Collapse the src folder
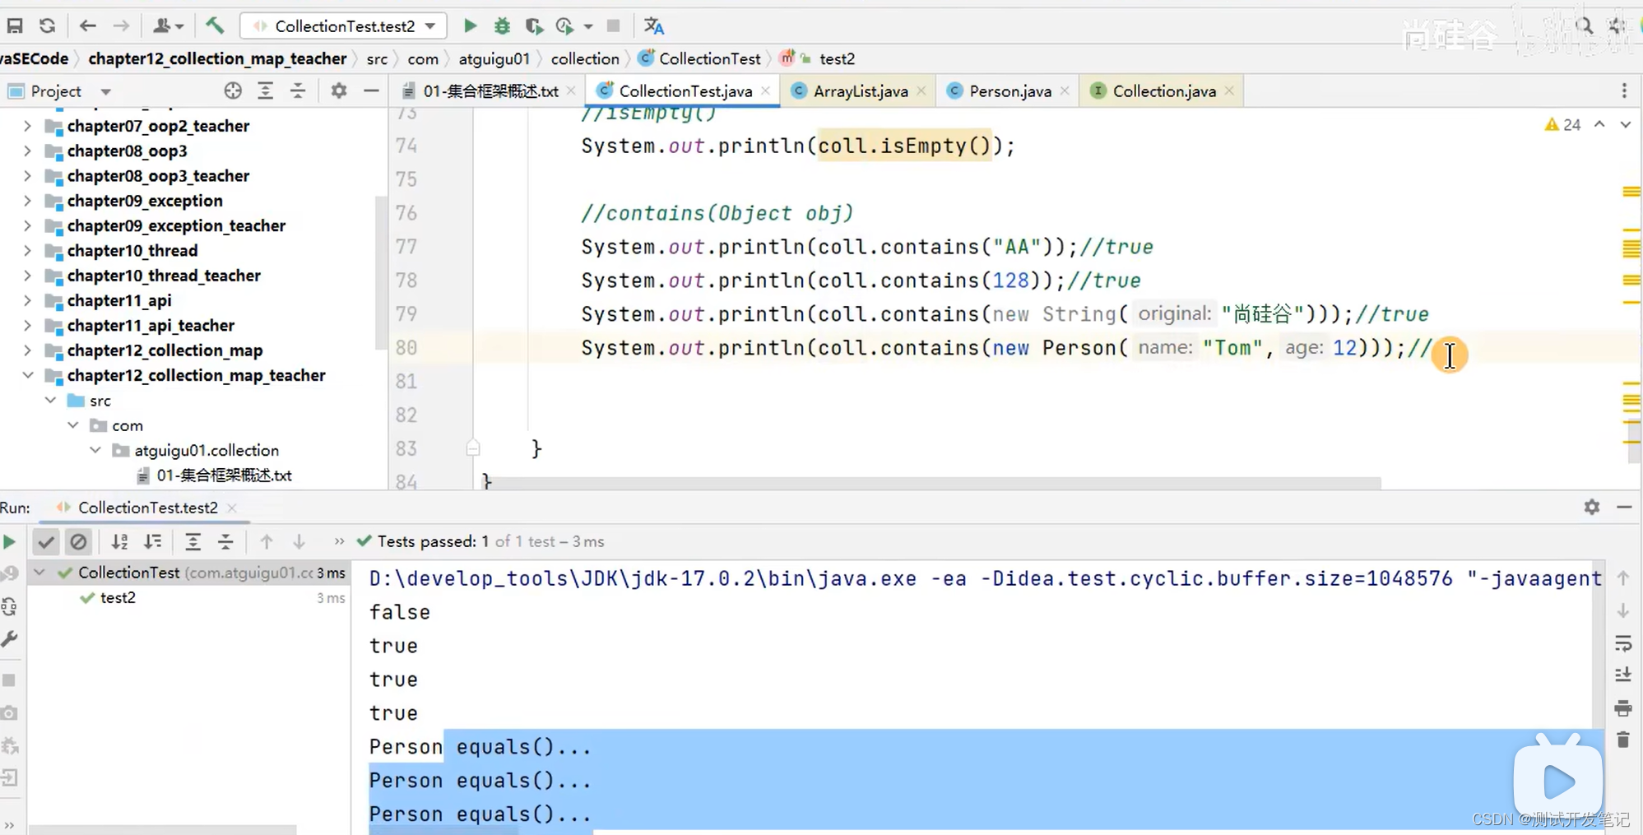Screen dimensions: 1643x835 click(x=50, y=401)
